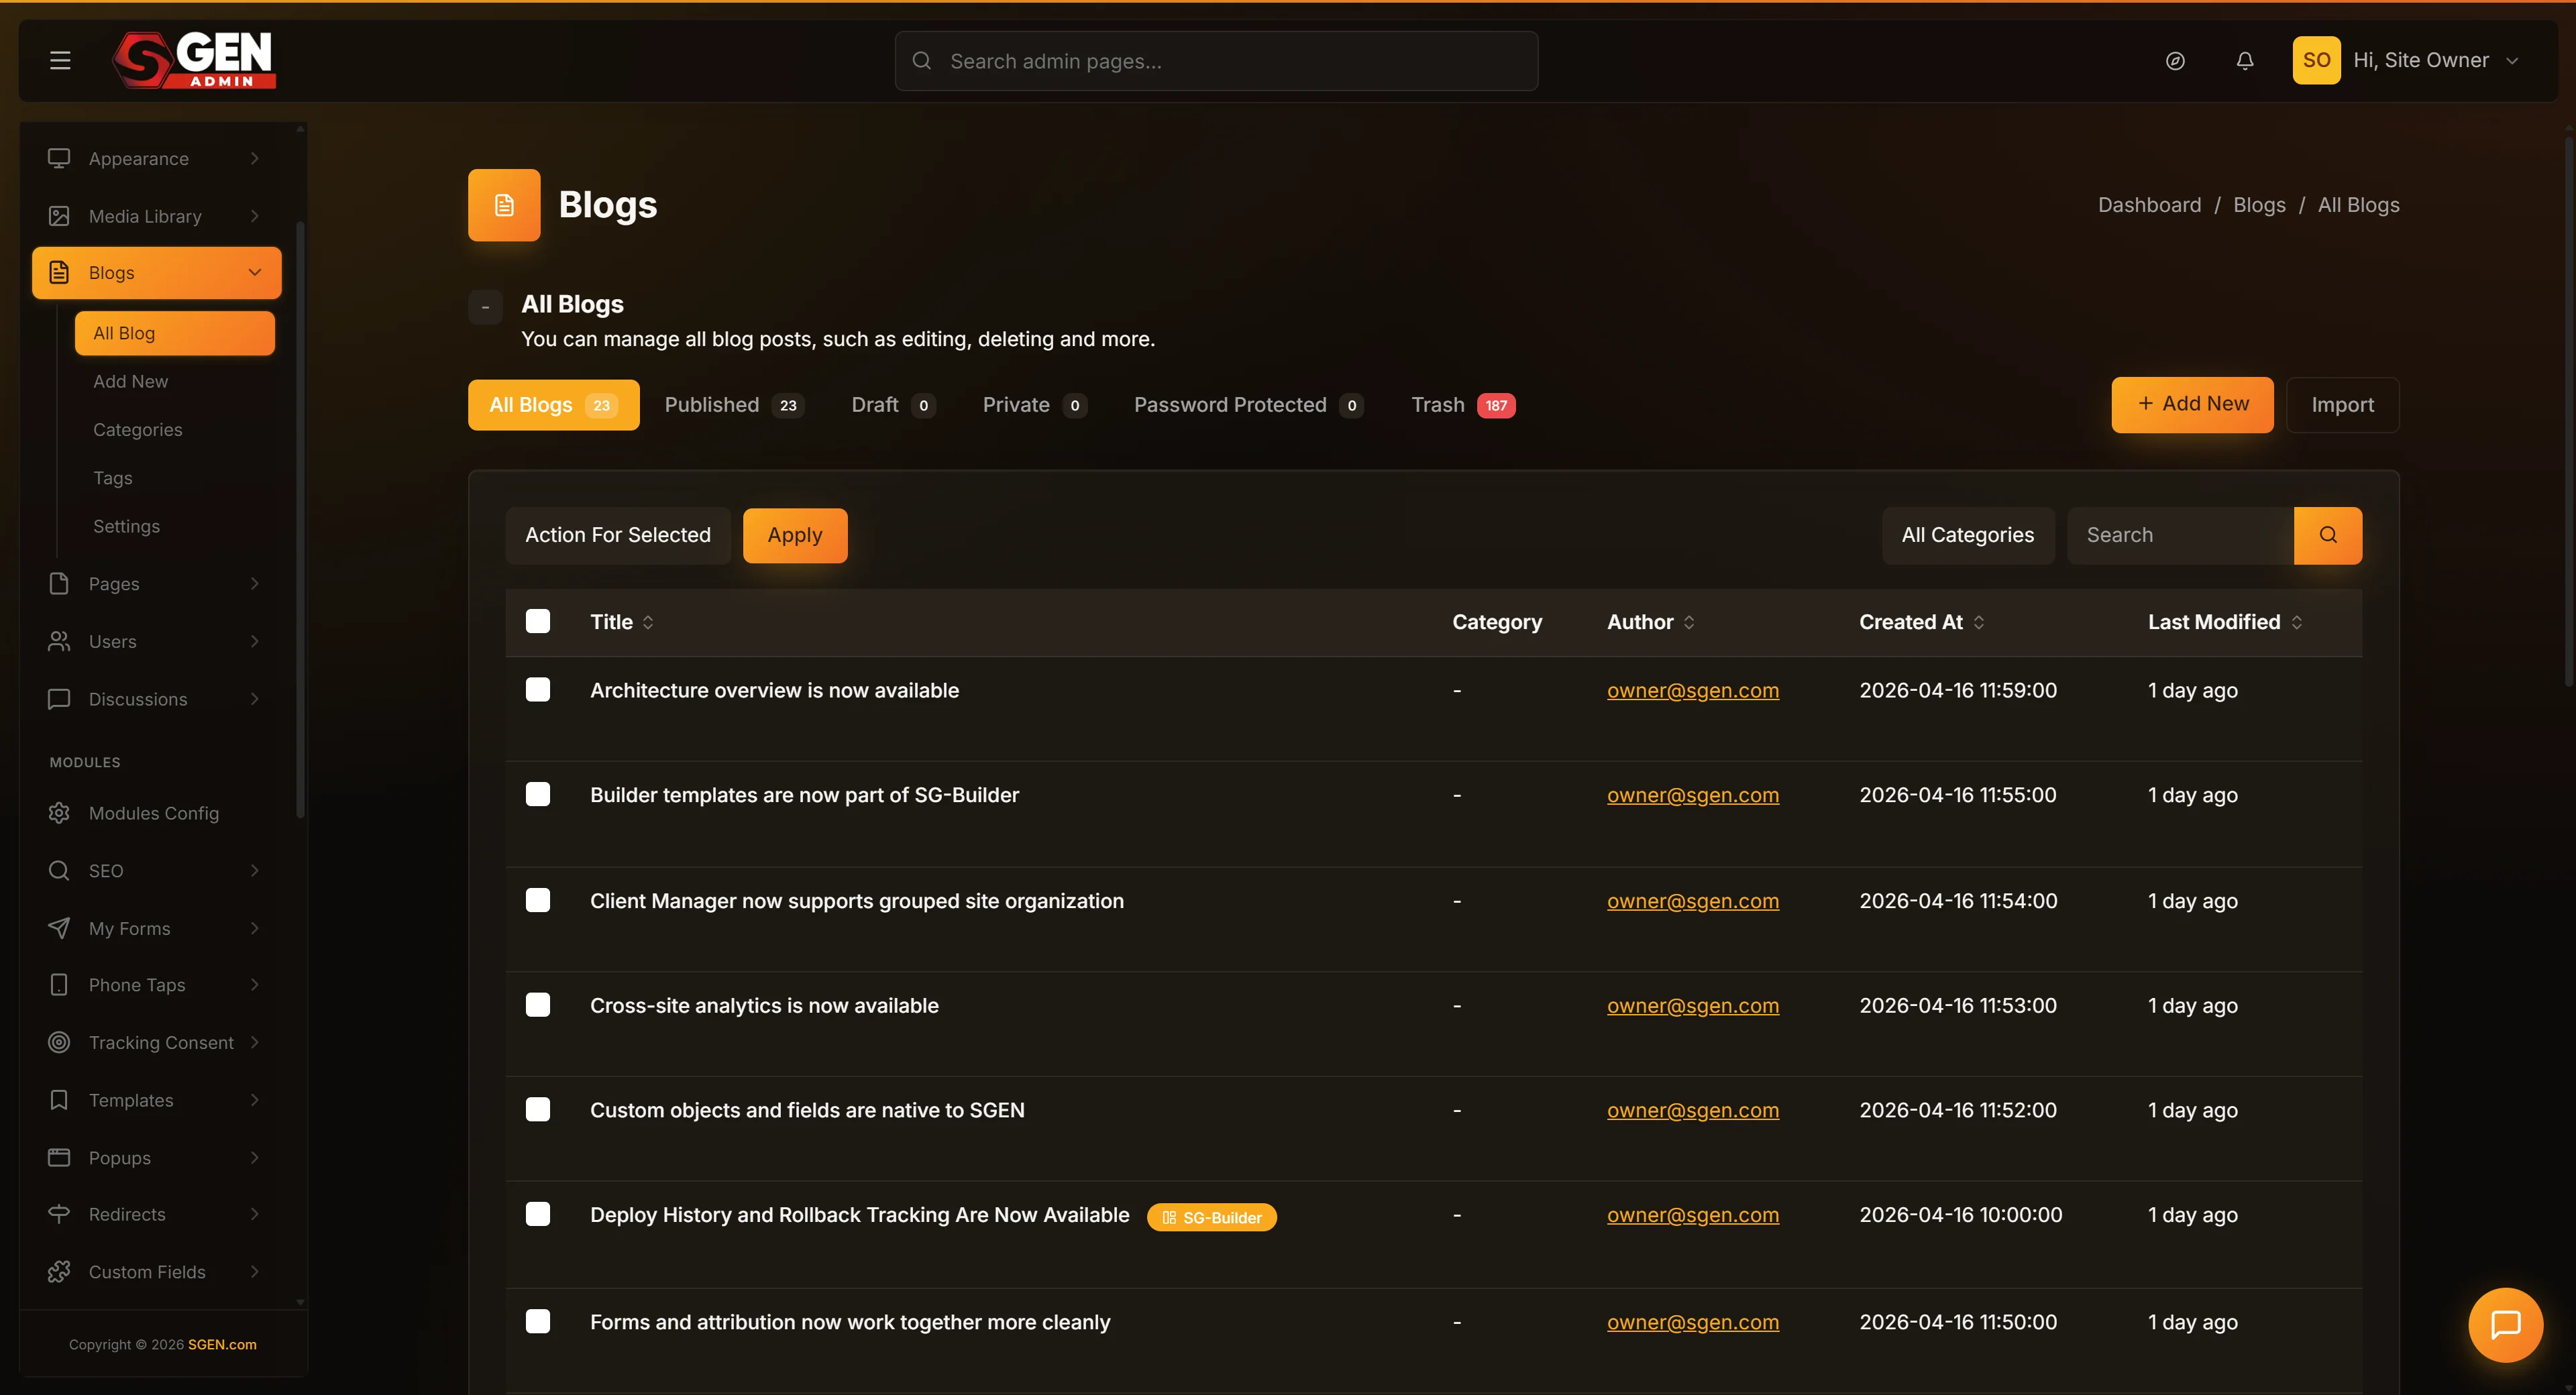Check the Cross-site analytics row checkbox
Image resolution: width=2576 pixels, height=1395 pixels.
[538, 1005]
